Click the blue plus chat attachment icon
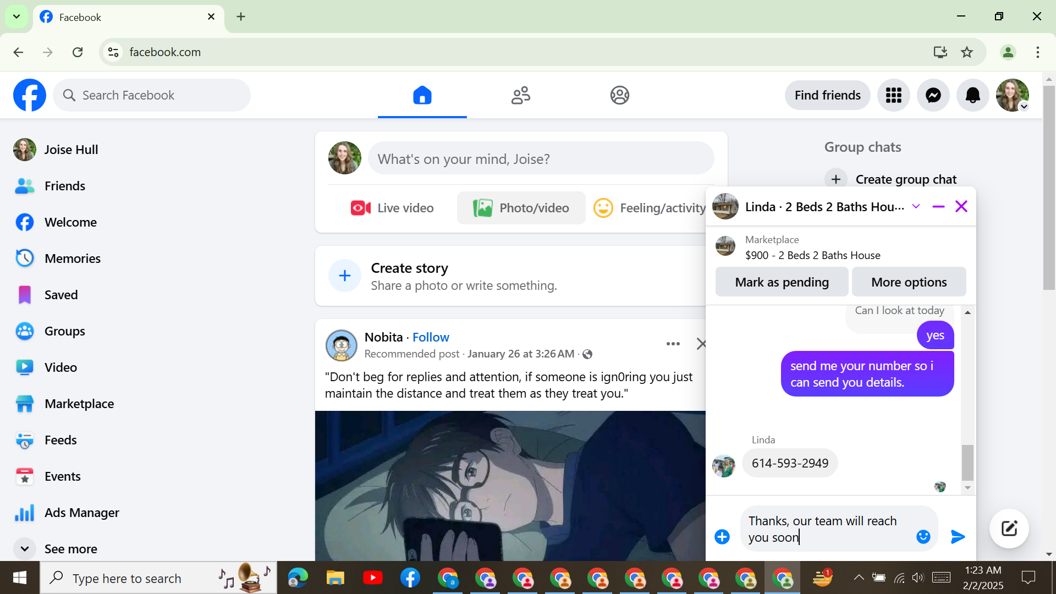The height and width of the screenshot is (594, 1056). pos(722,537)
